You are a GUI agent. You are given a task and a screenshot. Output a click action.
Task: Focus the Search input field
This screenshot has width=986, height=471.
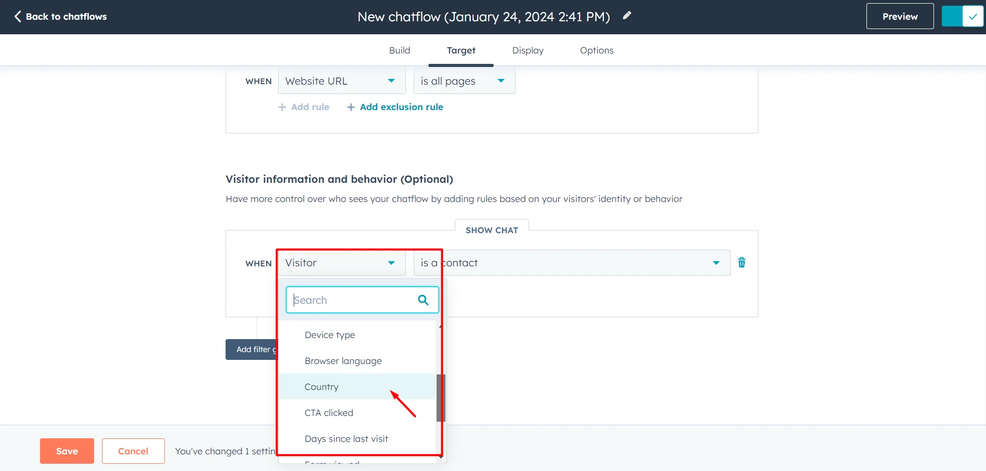point(353,300)
